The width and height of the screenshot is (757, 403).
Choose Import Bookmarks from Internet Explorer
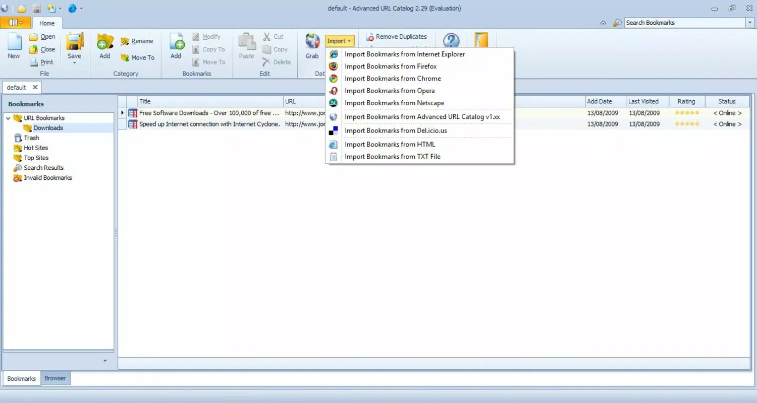click(419, 54)
